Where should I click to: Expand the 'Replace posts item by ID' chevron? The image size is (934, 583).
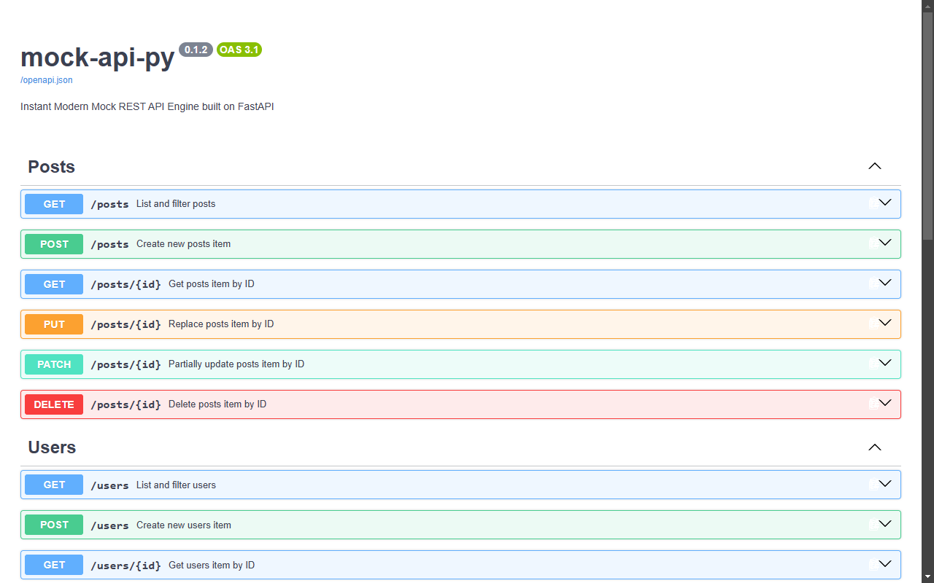point(886,323)
